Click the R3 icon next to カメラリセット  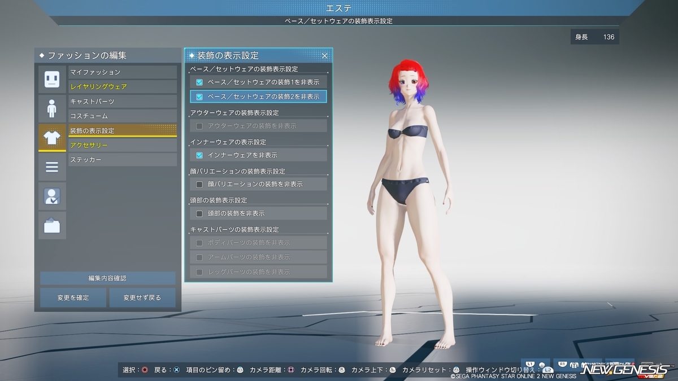pos(456,370)
